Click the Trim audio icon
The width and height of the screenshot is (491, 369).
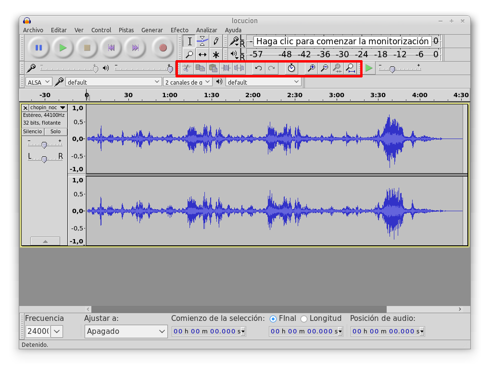(226, 68)
